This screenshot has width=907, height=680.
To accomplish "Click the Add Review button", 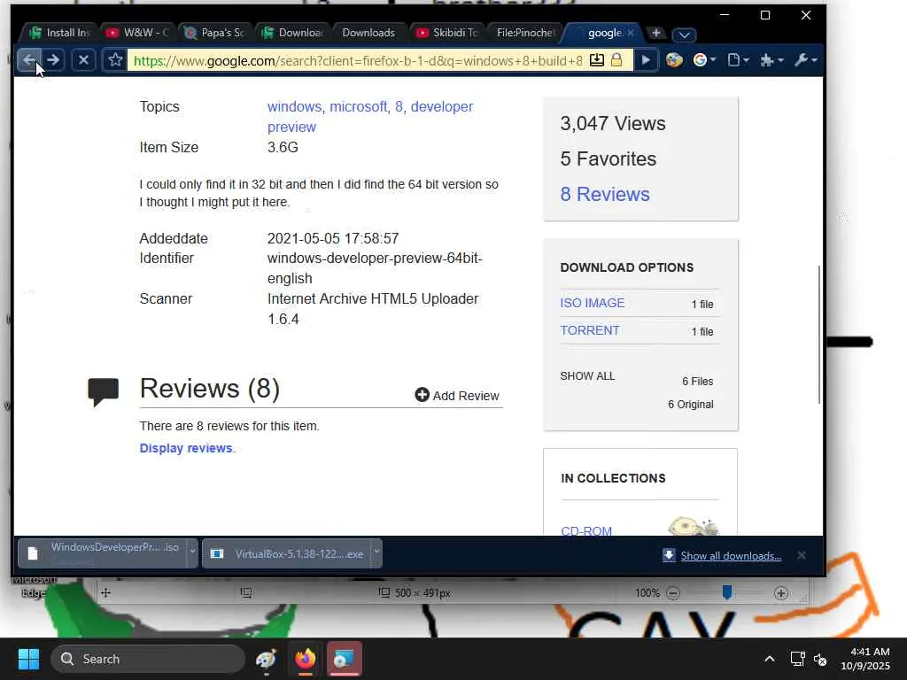I will [457, 396].
